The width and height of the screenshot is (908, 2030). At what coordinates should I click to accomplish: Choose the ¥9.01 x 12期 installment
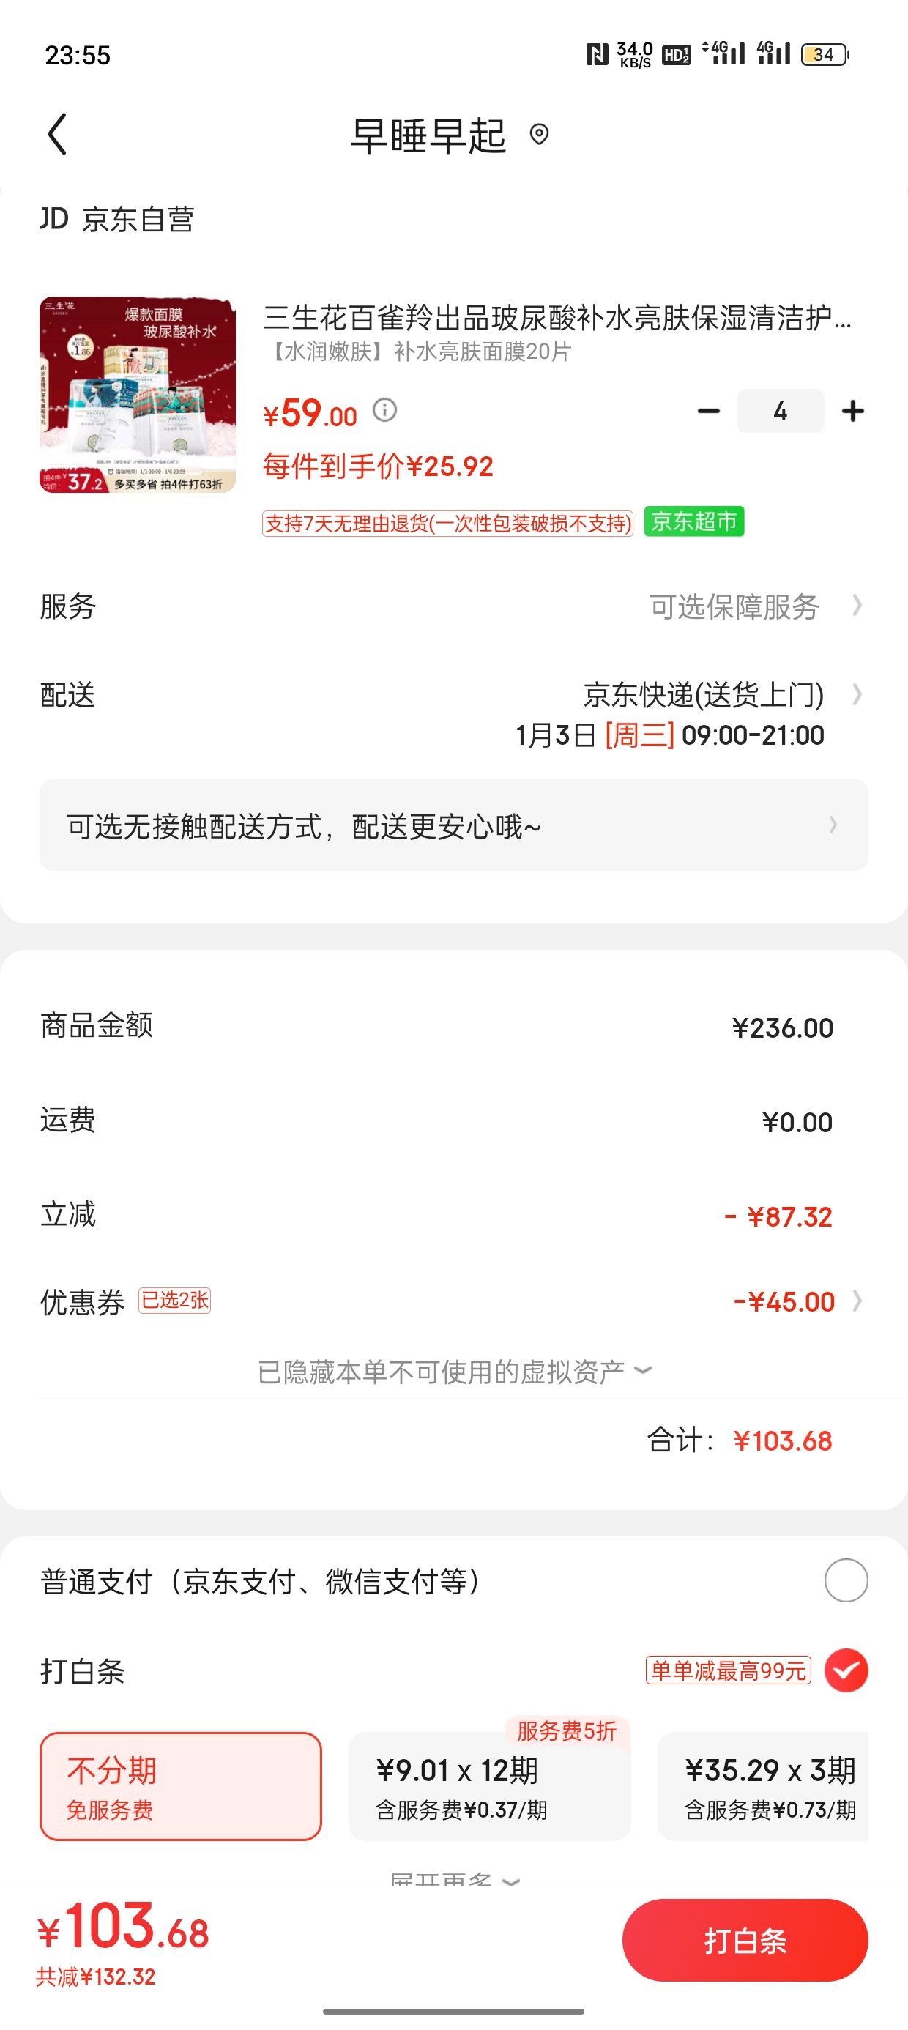(489, 1786)
